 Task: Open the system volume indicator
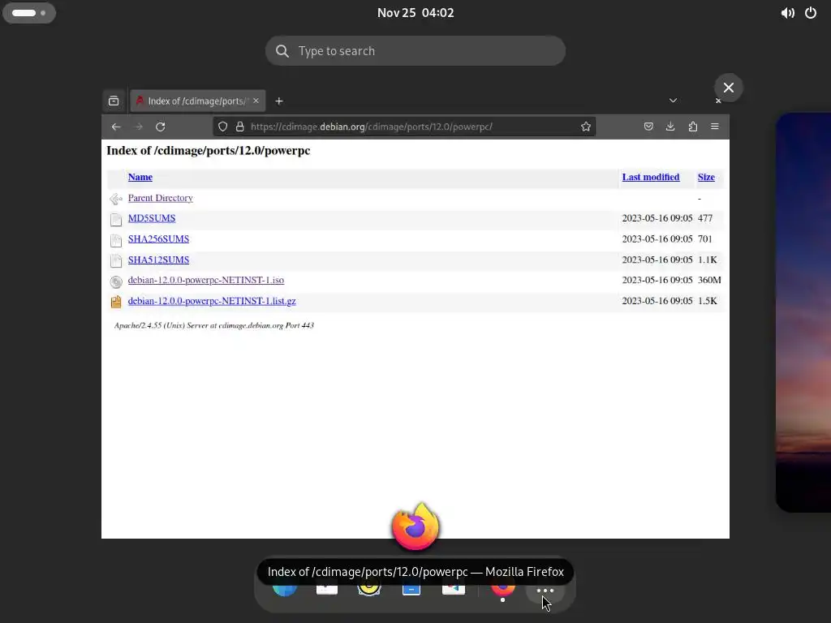tap(787, 13)
